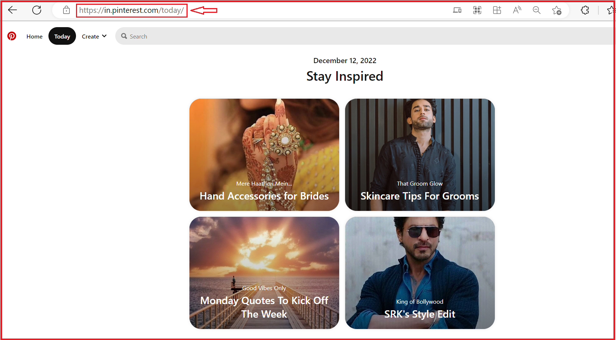Open the Create dropdown menu
The image size is (616, 340).
pos(94,36)
